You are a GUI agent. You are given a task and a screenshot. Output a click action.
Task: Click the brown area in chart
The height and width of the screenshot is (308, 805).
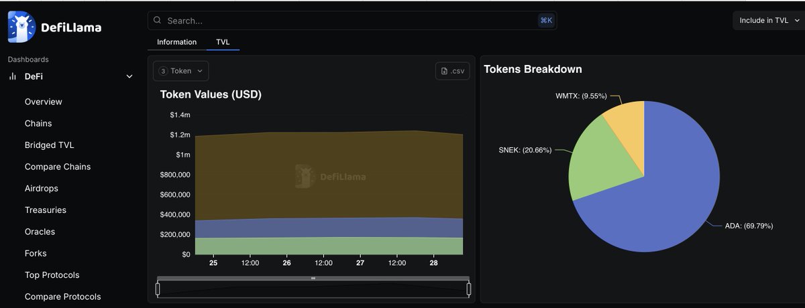[329, 175]
